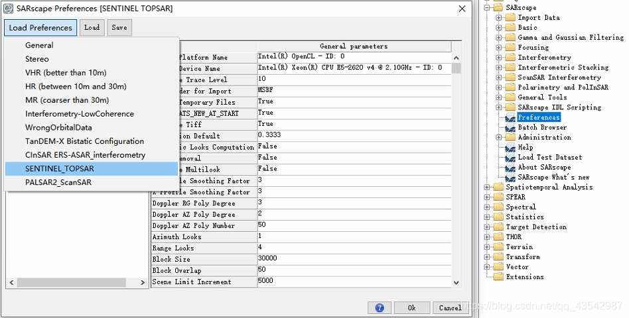Screen dimensions: 629x318
Task: Click left-panel horizontal scroll left arrow
Action: coord(11,282)
